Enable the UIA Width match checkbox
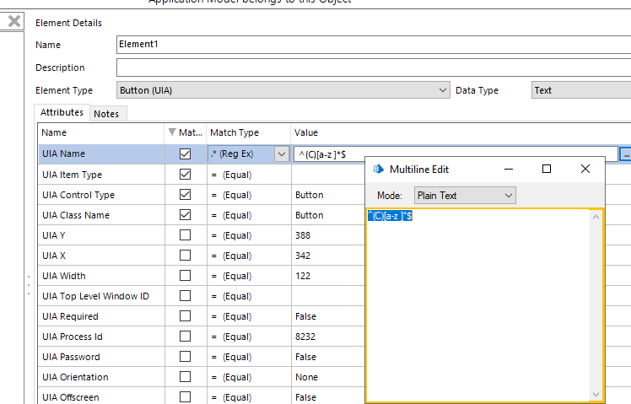The image size is (631, 404). tap(186, 276)
